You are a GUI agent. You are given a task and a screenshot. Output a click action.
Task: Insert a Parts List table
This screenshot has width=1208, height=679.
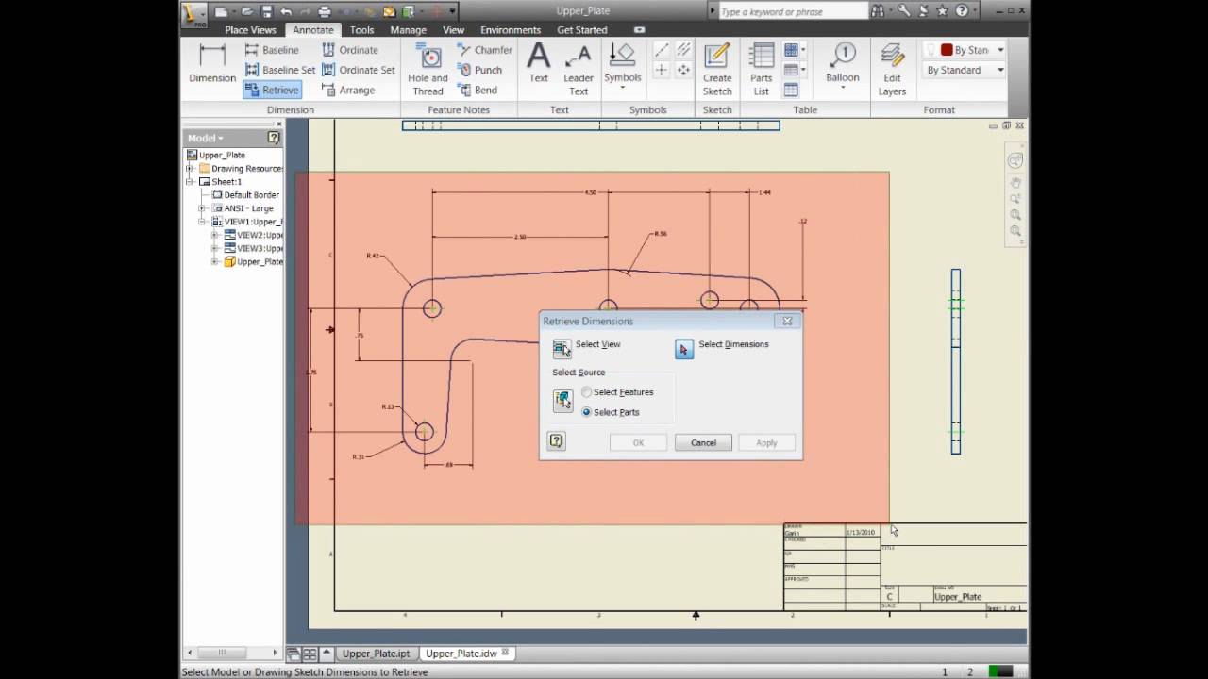pyautogui.click(x=762, y=70)
